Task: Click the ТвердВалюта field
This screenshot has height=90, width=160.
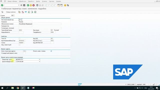Action: point(53,32)
